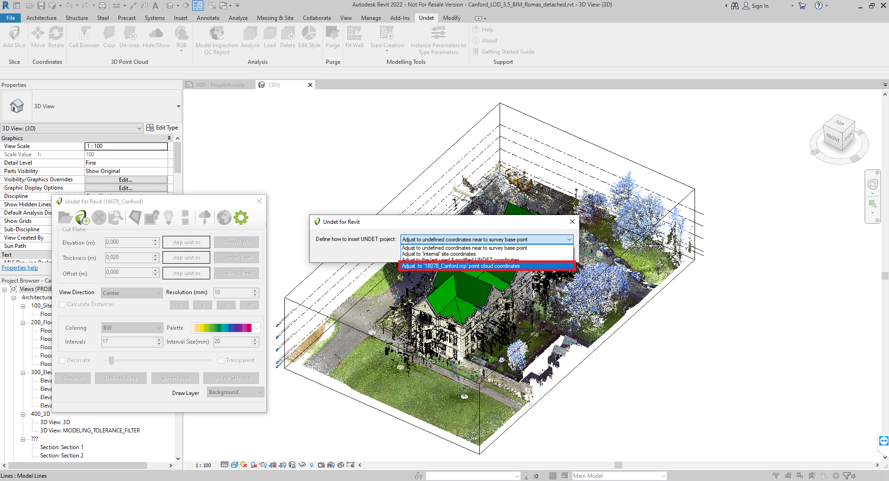Enable the Calculate Distances checkbox
This screenshot has width=889, height=481.
click(62, 304)
